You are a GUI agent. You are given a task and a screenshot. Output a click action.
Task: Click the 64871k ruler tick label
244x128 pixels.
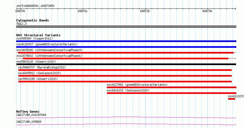point(83,11)
